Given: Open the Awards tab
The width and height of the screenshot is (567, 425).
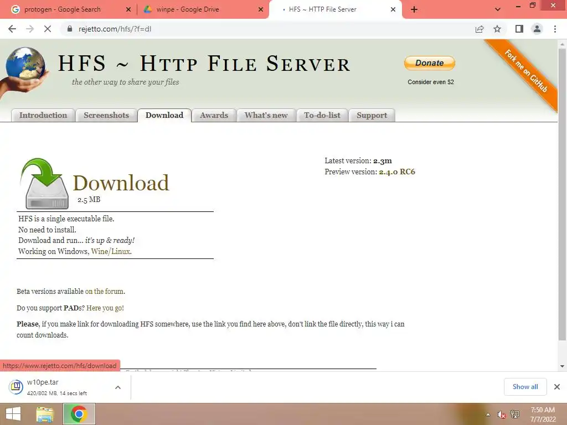Looking at the screenshot, I should click(214, 115).
